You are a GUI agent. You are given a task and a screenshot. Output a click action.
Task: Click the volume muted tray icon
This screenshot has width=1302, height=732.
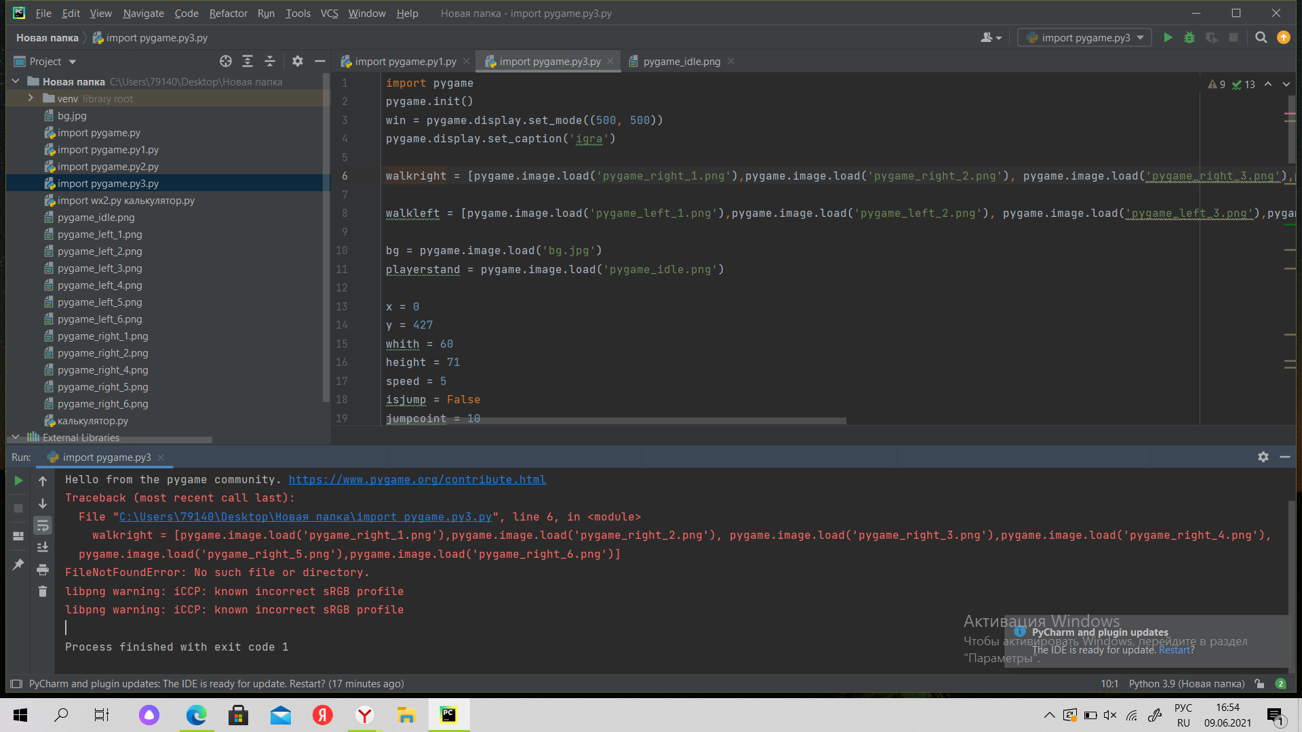click(x=1110, y=715)
